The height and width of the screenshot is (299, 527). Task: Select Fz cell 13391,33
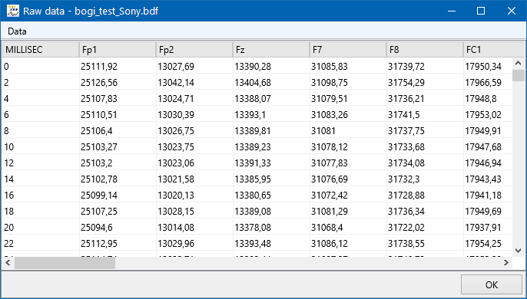271,163
